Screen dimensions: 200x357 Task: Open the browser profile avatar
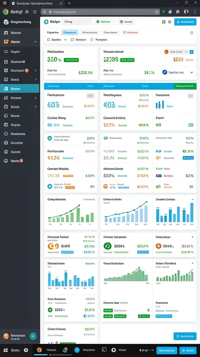pyautogui.click(x=186, y=12)
